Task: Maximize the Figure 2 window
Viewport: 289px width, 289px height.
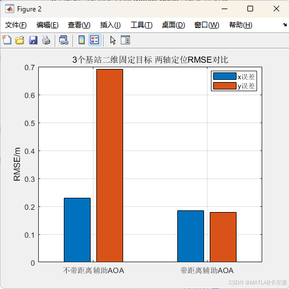Action: point(250,9)
